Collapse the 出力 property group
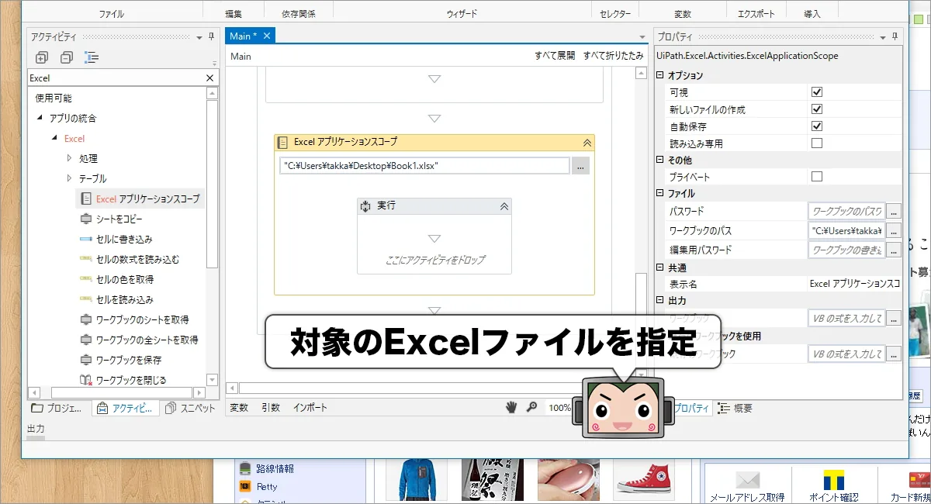Image resolution: width=931 pixels, height=504 pixels. (660, 301)
